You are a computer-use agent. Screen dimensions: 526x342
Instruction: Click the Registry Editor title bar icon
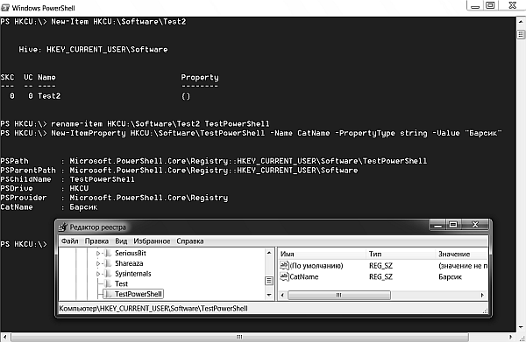(63, 227)
